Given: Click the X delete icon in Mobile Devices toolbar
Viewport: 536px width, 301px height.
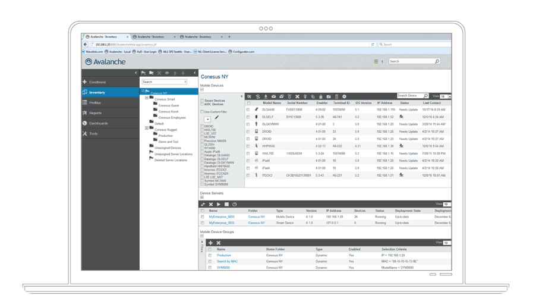Looking at the screenshot, I should 297,96.
